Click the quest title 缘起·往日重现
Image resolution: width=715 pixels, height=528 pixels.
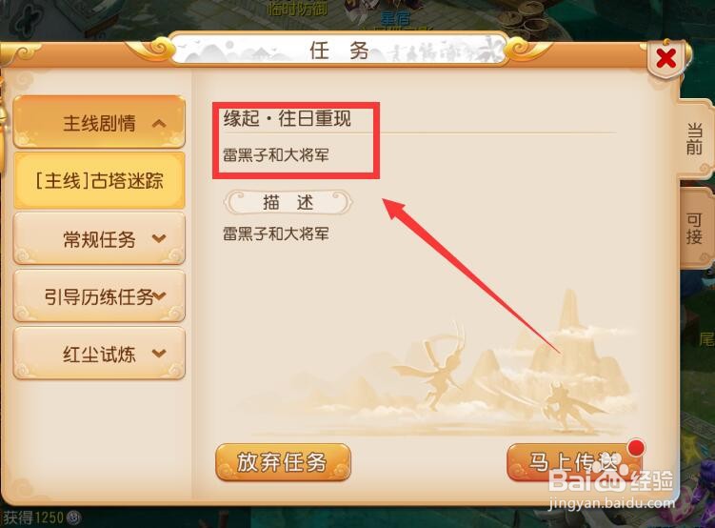(x=288, y=118)
